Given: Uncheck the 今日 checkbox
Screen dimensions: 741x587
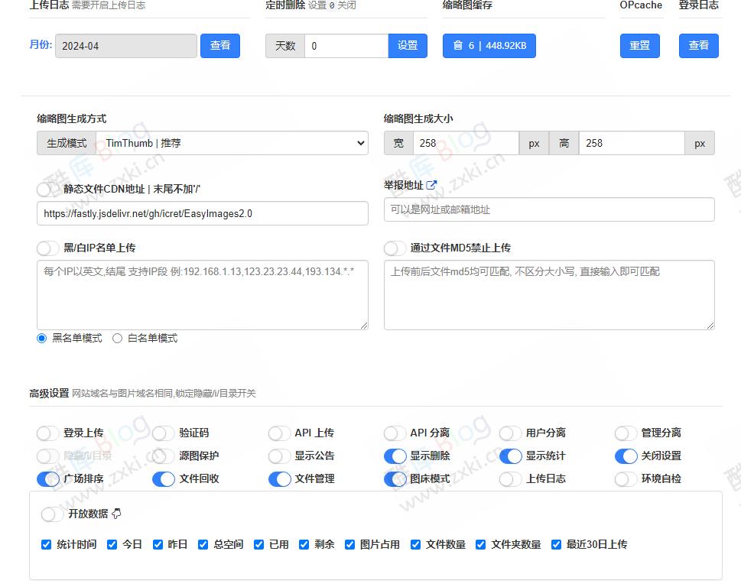Looking at the screenshot, I should 112,544.
